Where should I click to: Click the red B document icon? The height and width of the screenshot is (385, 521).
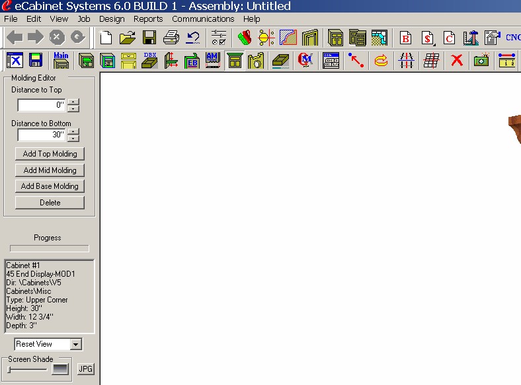(x=406, y=38)
